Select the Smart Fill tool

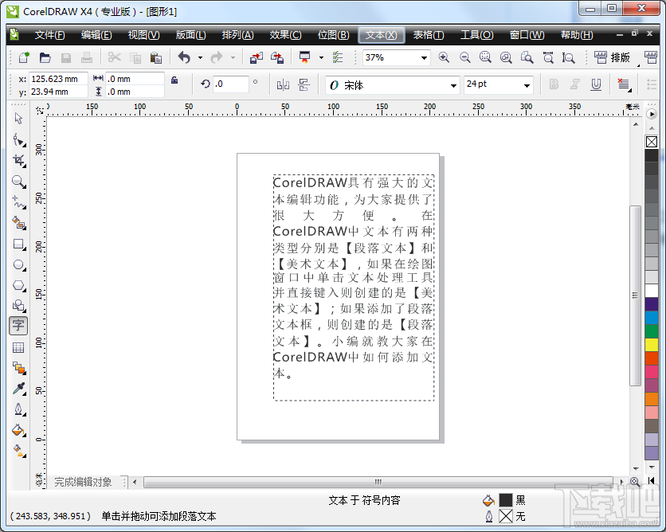pyautogui.click(x=18, y=223)
